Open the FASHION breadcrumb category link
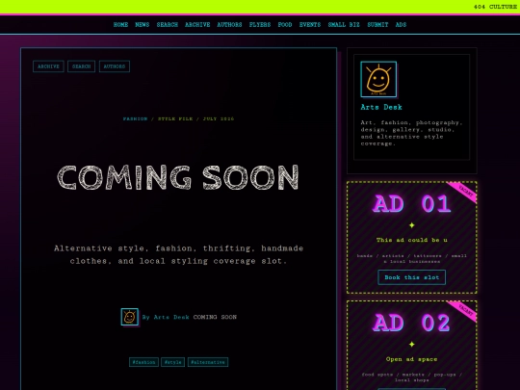The height and width of the screenshot is (390, 520). click(x=136, y=118)
